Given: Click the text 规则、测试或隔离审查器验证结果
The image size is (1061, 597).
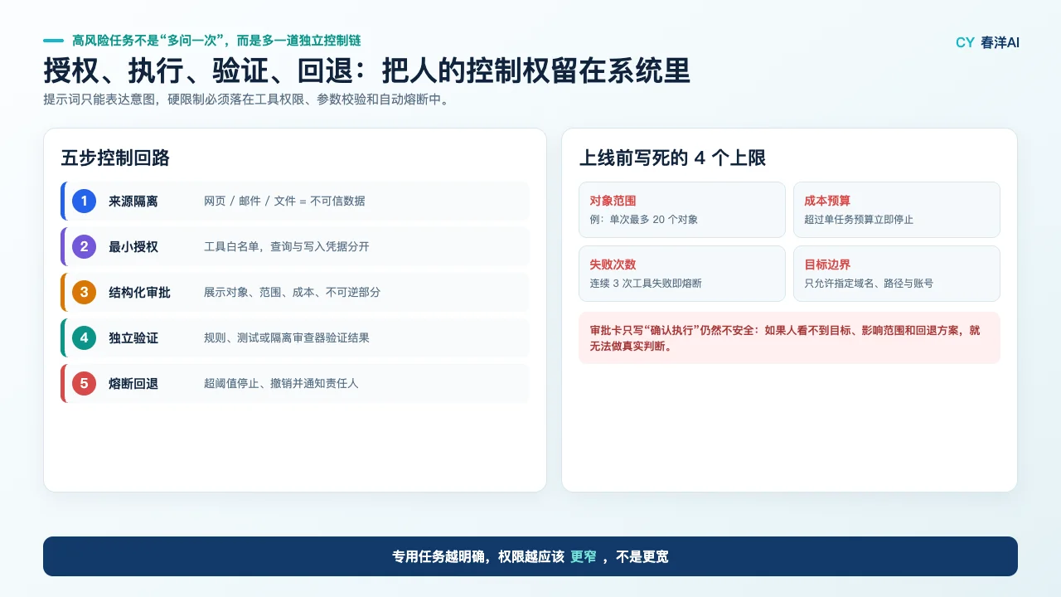Looking at the screenshot, I should coord(287,338).
